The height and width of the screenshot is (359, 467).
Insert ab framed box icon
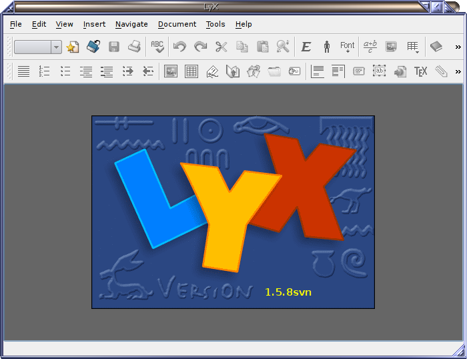click(379, 71)
